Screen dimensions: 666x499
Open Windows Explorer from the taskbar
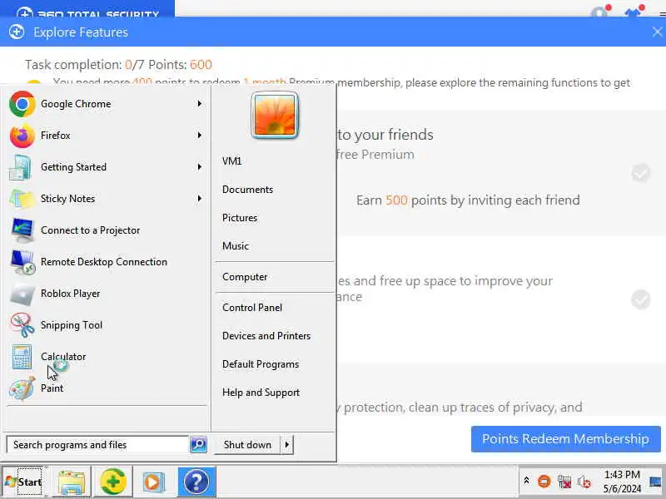pos(72,482)
